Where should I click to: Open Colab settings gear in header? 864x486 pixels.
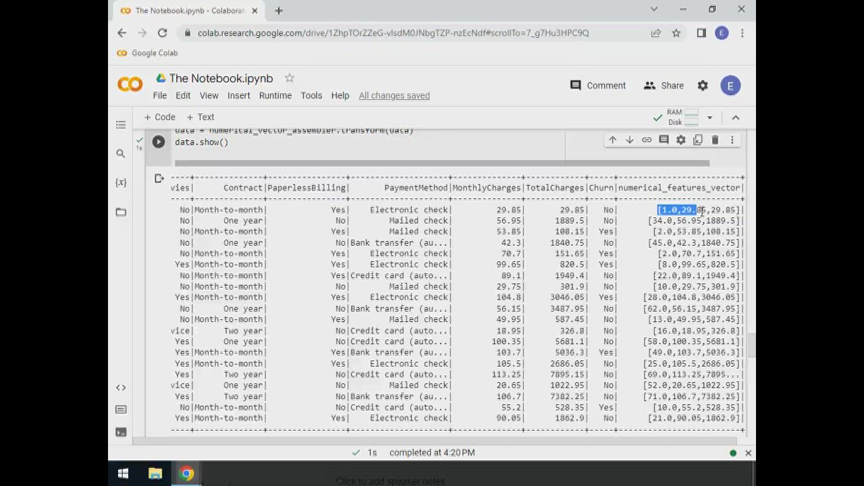point(703,86)
